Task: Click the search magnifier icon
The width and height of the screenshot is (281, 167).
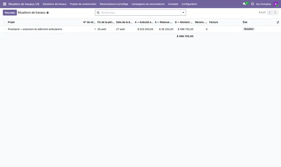Action: click(x=98, y=13)
